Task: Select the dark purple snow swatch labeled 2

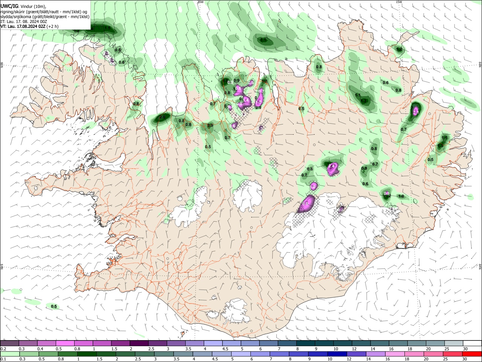Action: tap(139, 343)
